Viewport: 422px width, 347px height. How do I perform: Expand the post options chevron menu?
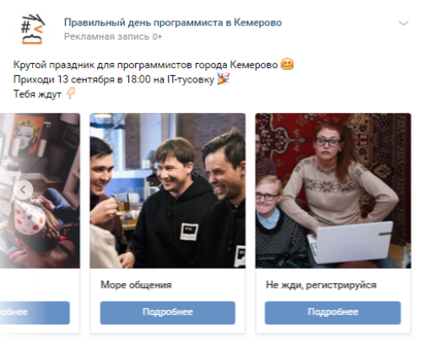pos(403,24)
